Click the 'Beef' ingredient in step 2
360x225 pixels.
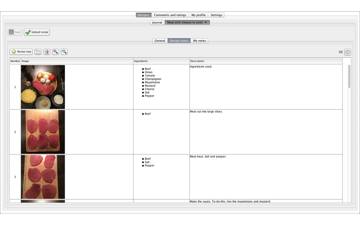[148, 114]
